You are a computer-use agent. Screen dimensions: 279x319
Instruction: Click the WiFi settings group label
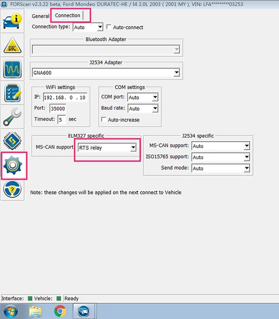[x=60, y=87]
